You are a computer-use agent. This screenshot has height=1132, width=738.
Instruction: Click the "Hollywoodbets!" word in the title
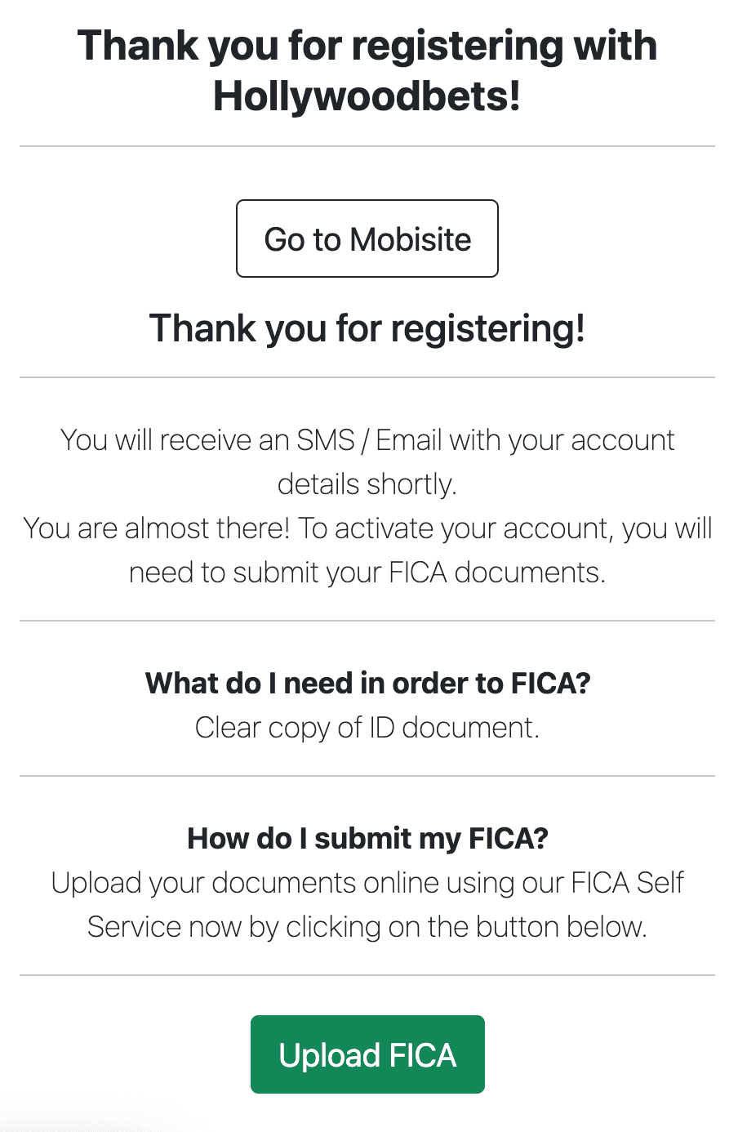(x=367, y=96)
